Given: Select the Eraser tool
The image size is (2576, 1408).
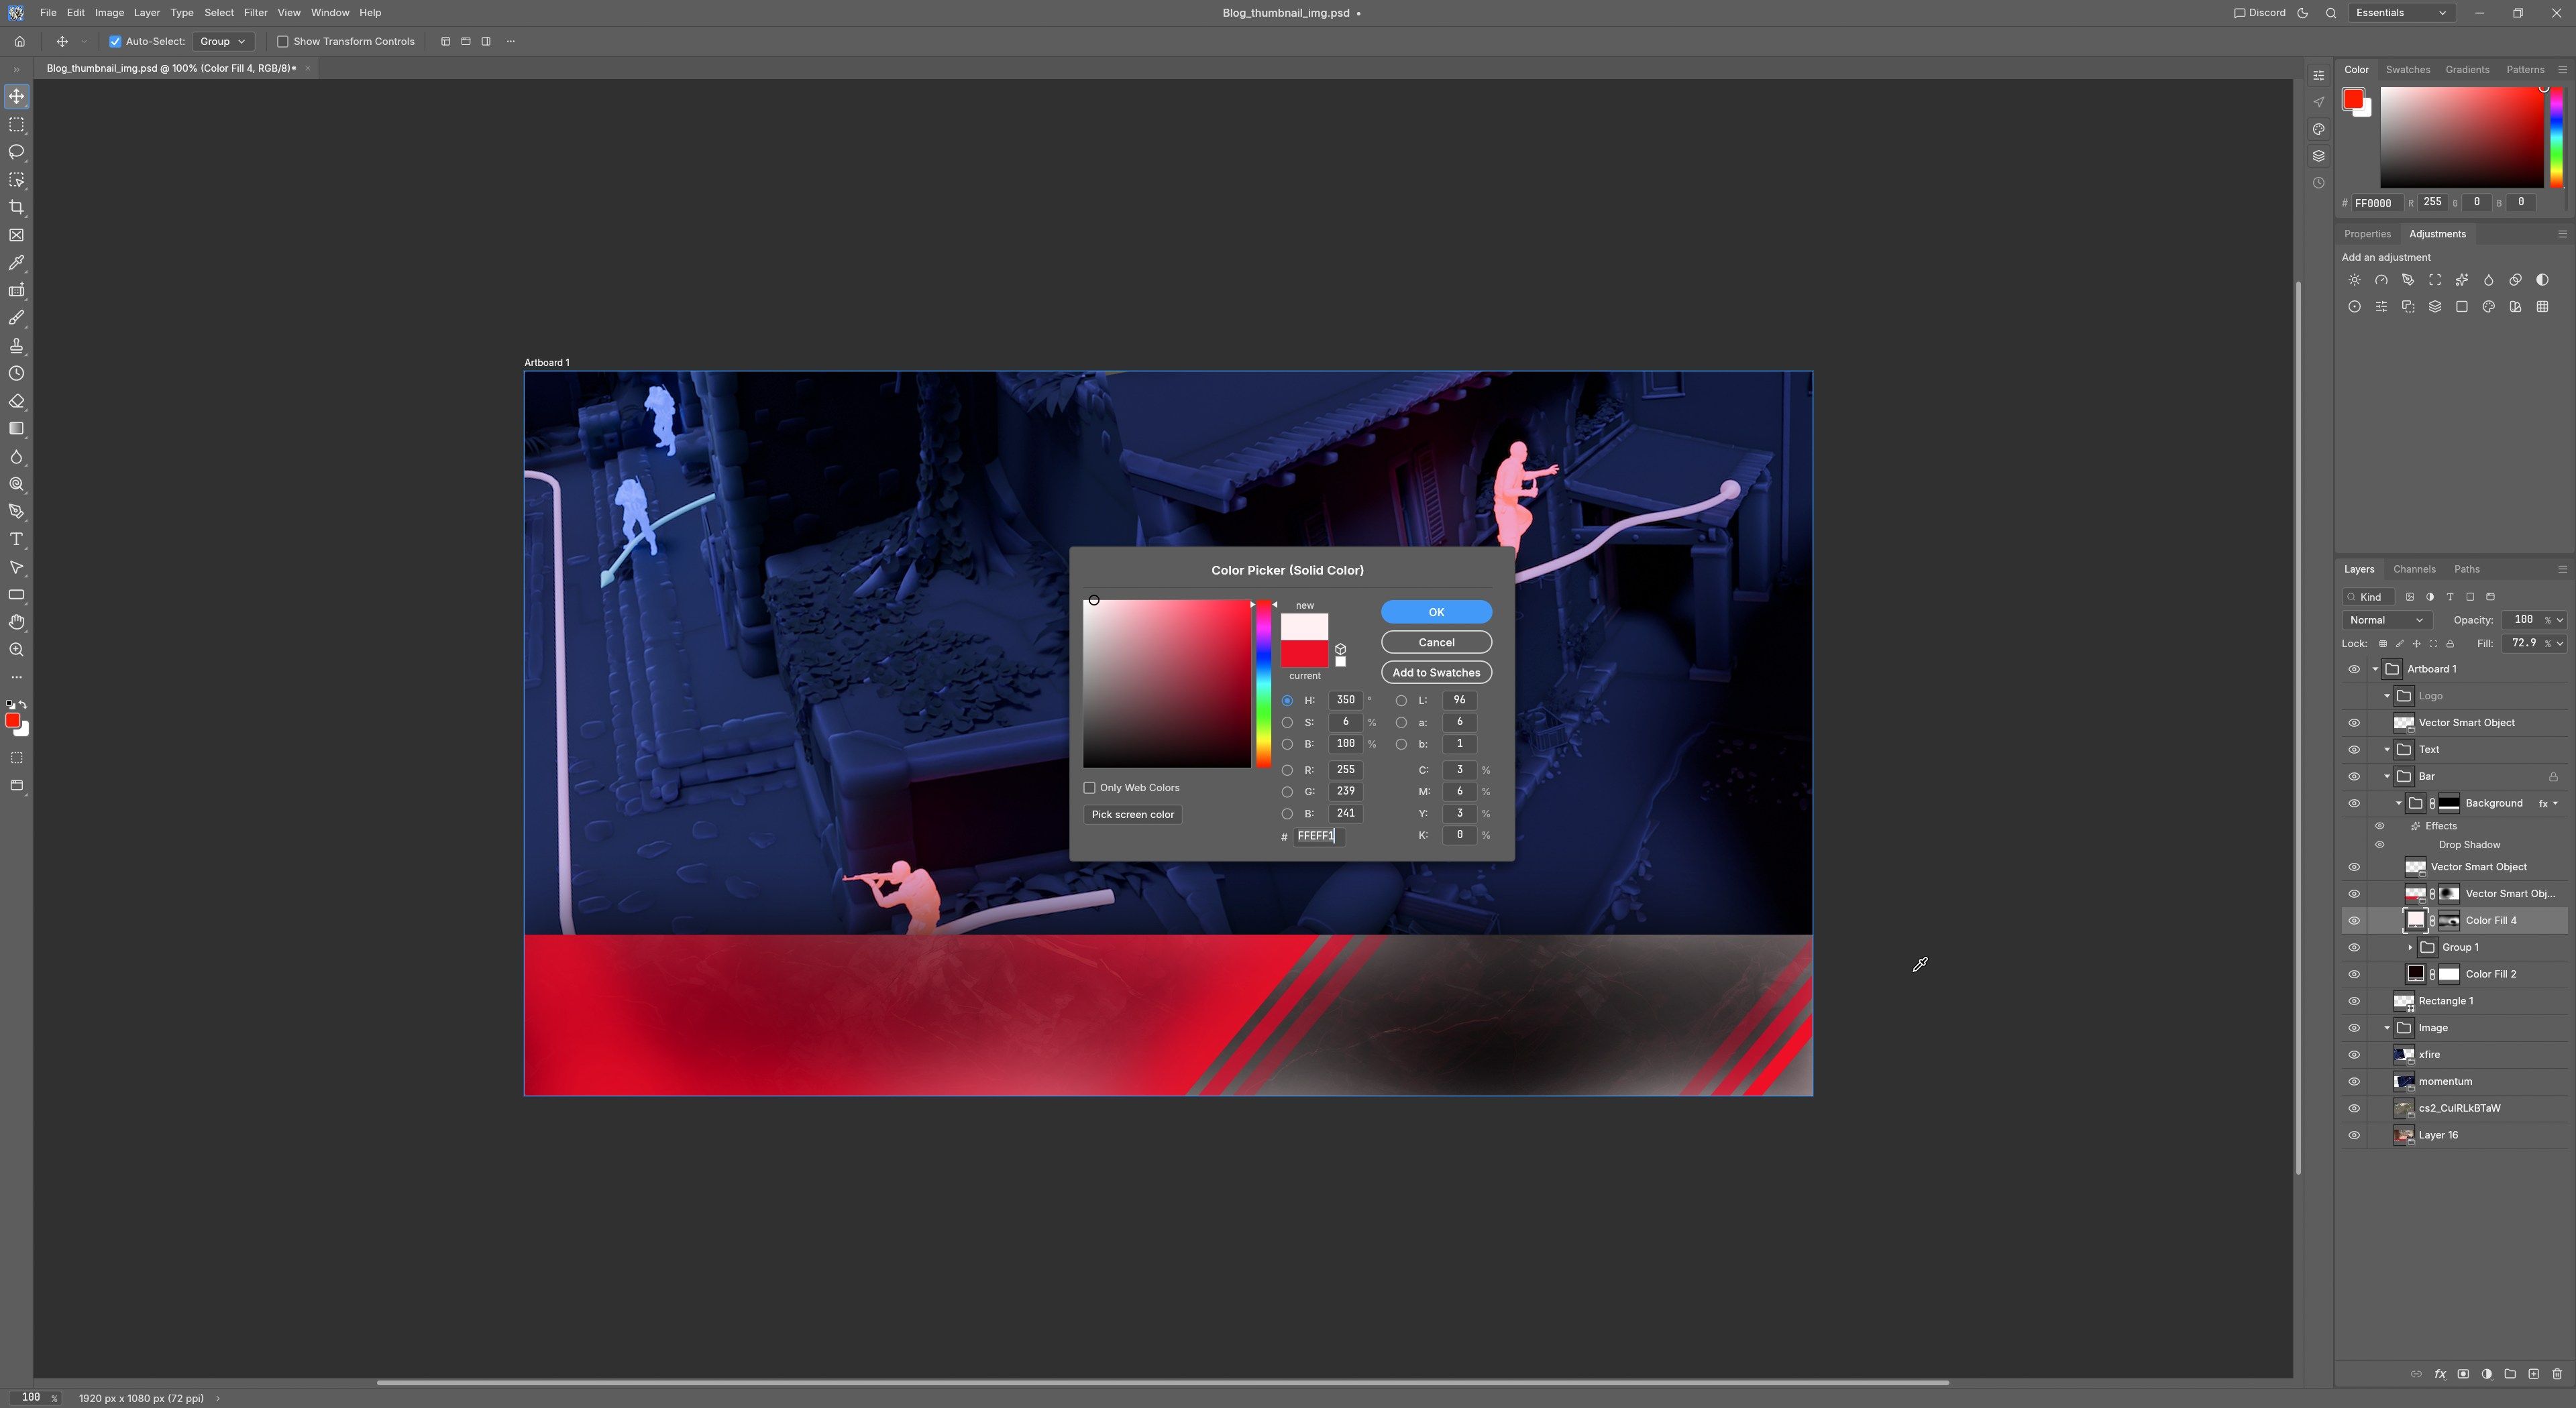Looking at the screenshot, I should [x=16, y=401].
